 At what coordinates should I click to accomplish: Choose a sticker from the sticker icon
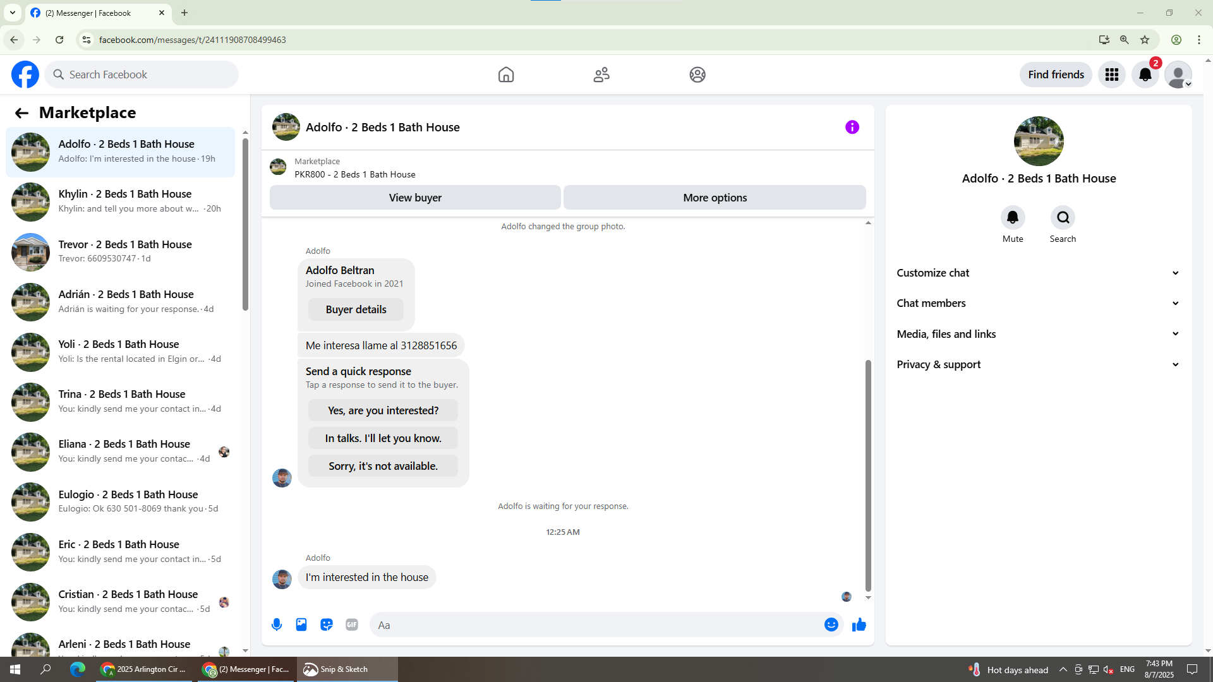[x=327, y=625]
